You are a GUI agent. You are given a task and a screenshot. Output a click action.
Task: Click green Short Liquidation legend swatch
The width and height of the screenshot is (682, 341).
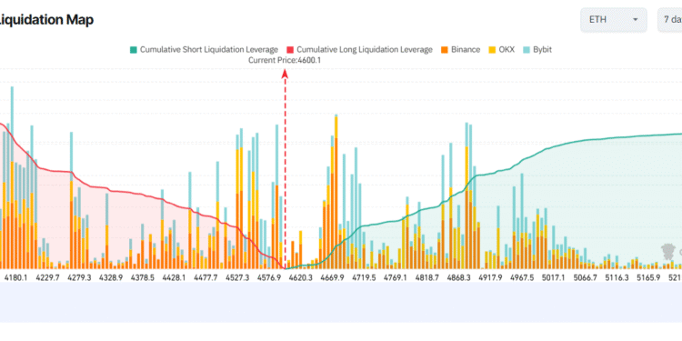point(133,50)
